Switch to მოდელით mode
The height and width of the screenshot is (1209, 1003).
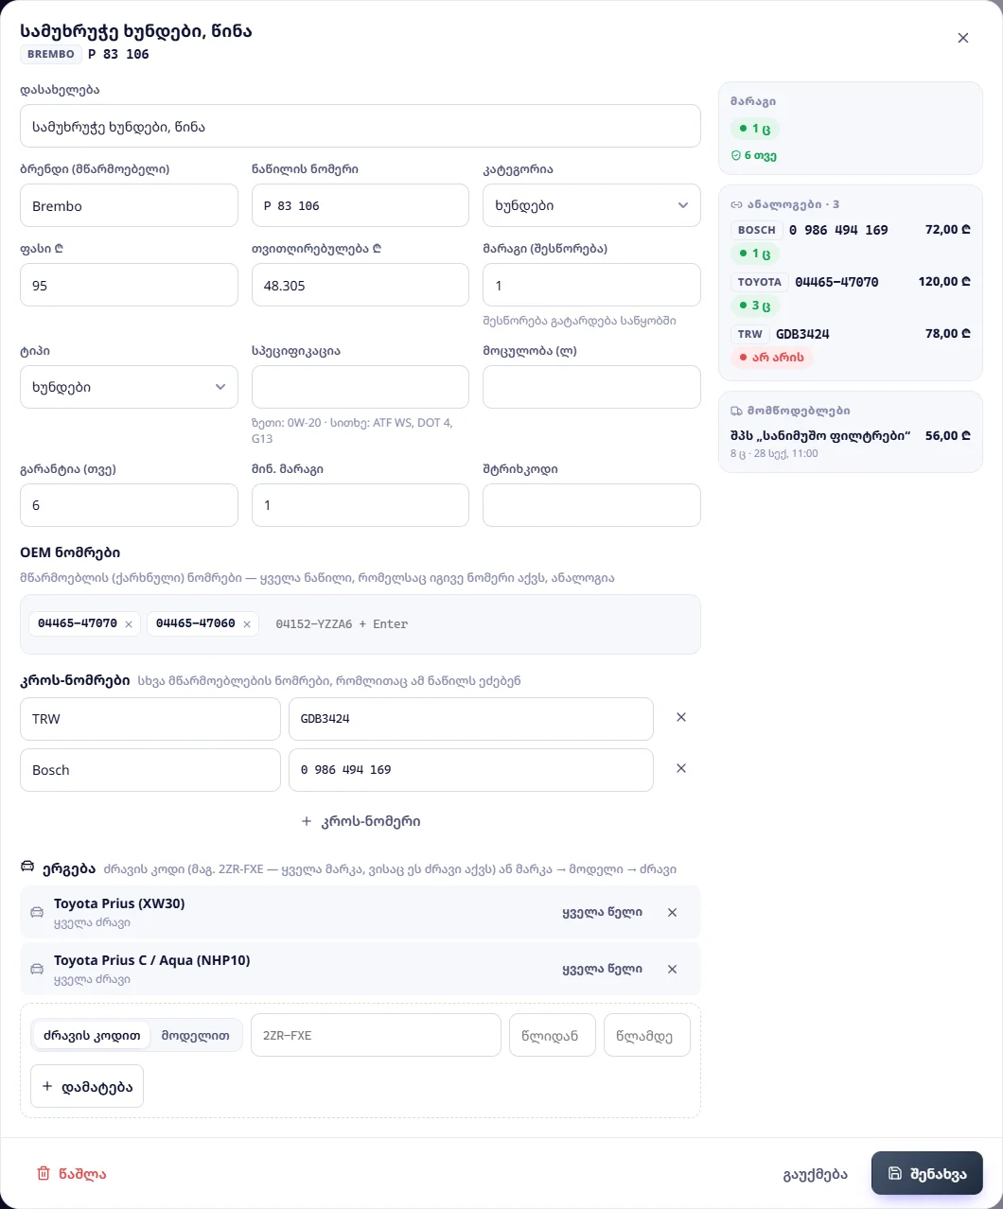196,1036
